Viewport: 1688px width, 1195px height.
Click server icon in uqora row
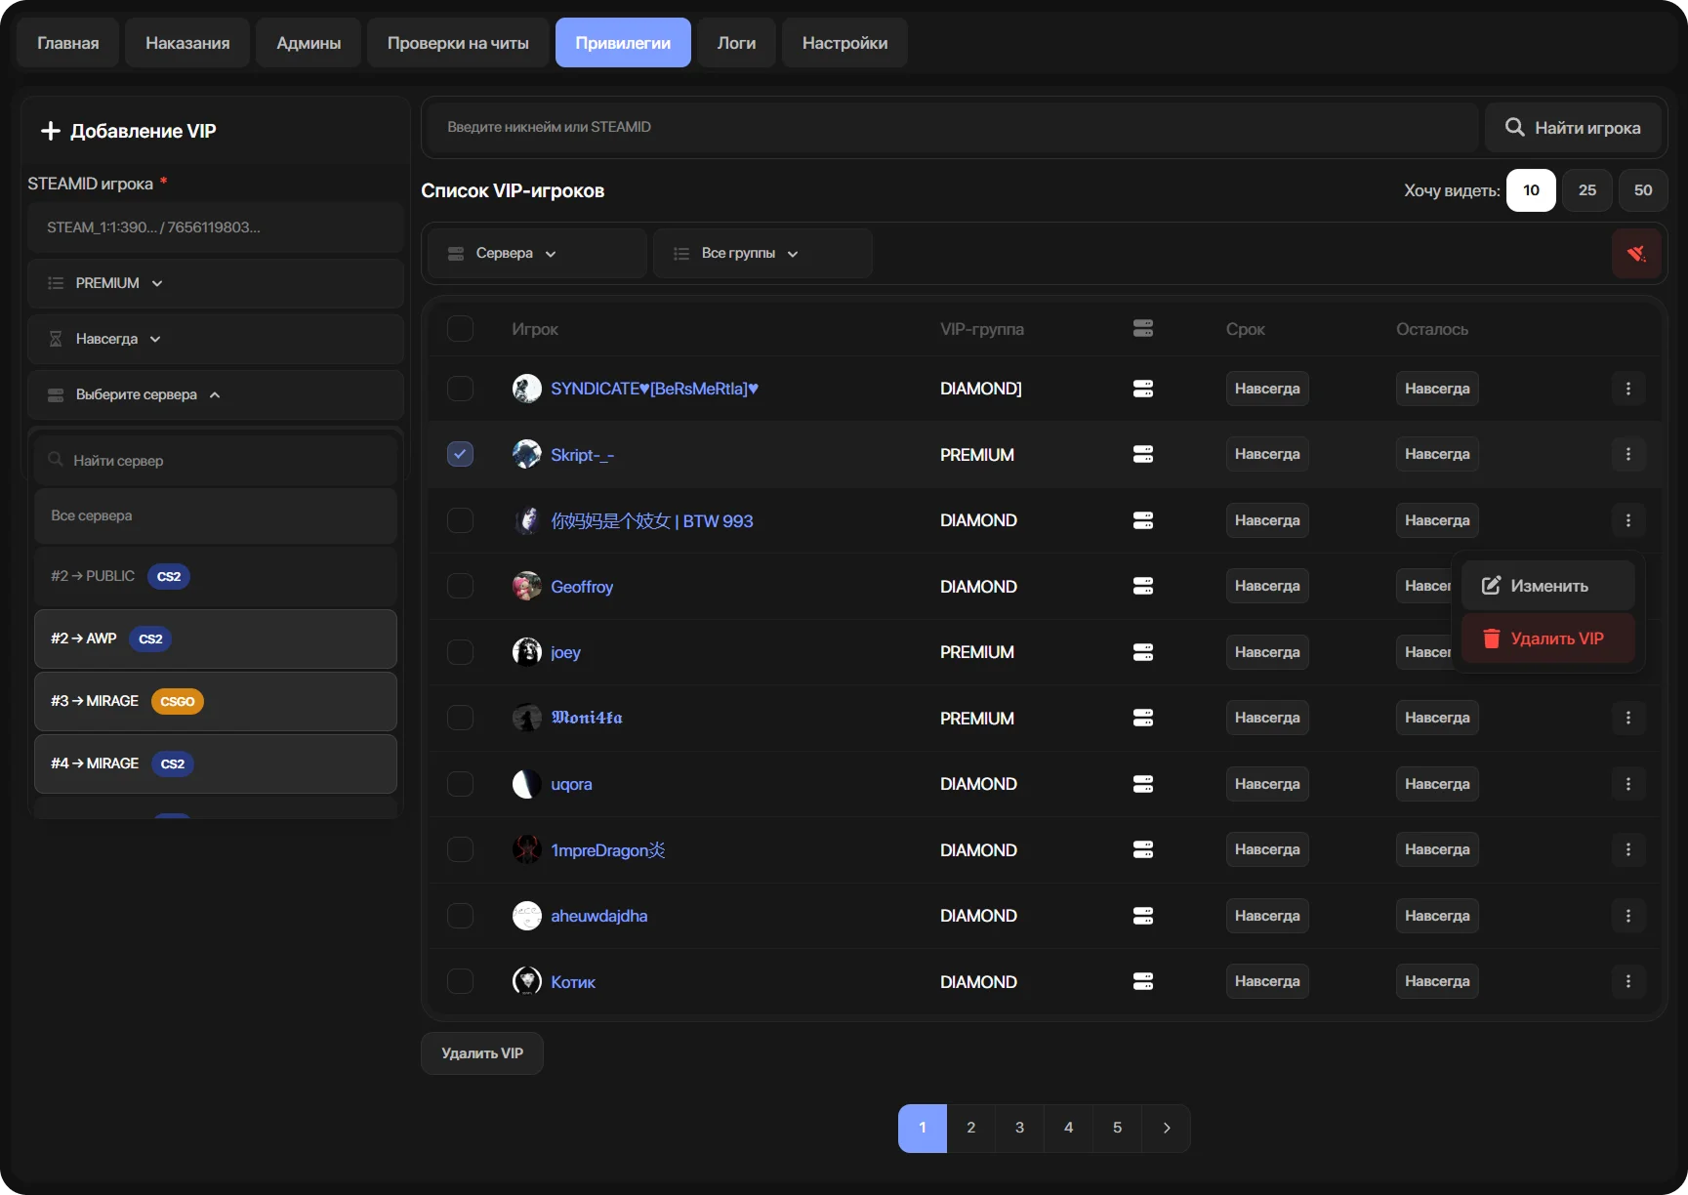click(1143, 784)
